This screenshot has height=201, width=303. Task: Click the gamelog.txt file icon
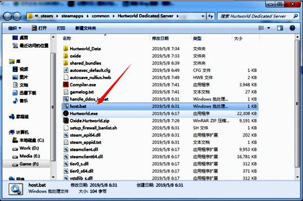(x=66, y=92)
